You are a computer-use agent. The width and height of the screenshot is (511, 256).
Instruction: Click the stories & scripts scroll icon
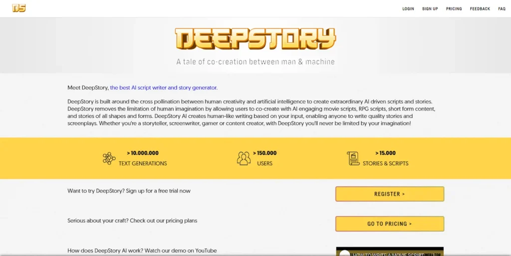pyautogui.click(x=353, y=158)
